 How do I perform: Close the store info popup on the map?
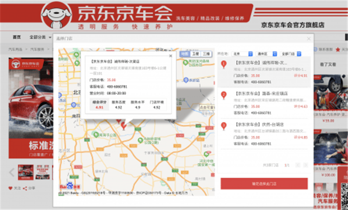pyautogui.click(x=170, y=56)
